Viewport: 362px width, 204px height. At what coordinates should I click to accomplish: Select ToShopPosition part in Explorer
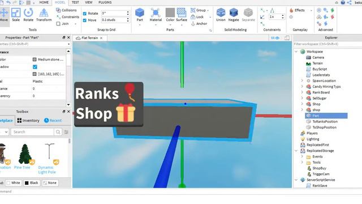(x=324, y=127)
